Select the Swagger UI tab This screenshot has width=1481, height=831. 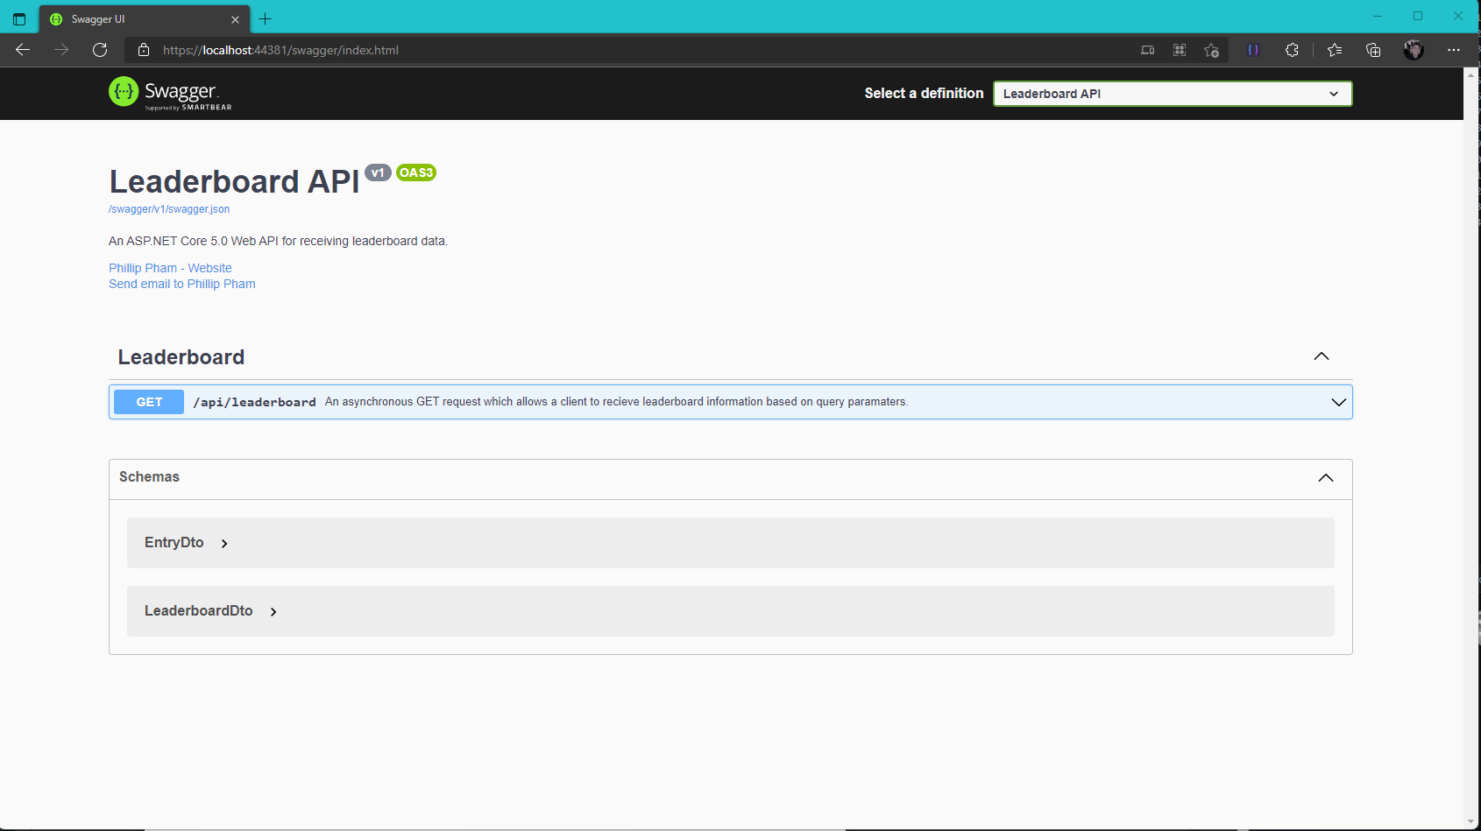coord(144,19)
